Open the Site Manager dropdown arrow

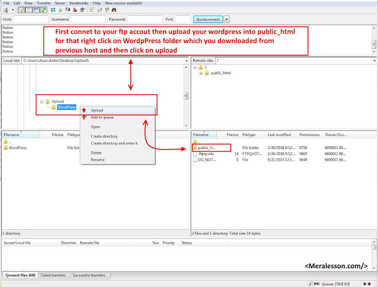[13, 10]
